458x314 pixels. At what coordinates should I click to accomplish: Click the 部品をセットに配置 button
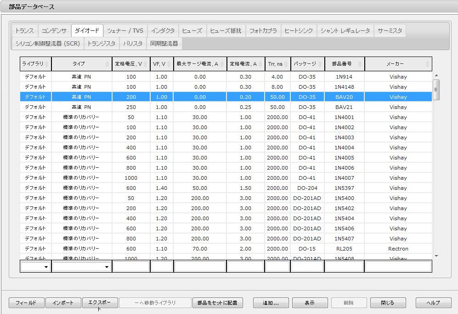click(x=217, y=303)
